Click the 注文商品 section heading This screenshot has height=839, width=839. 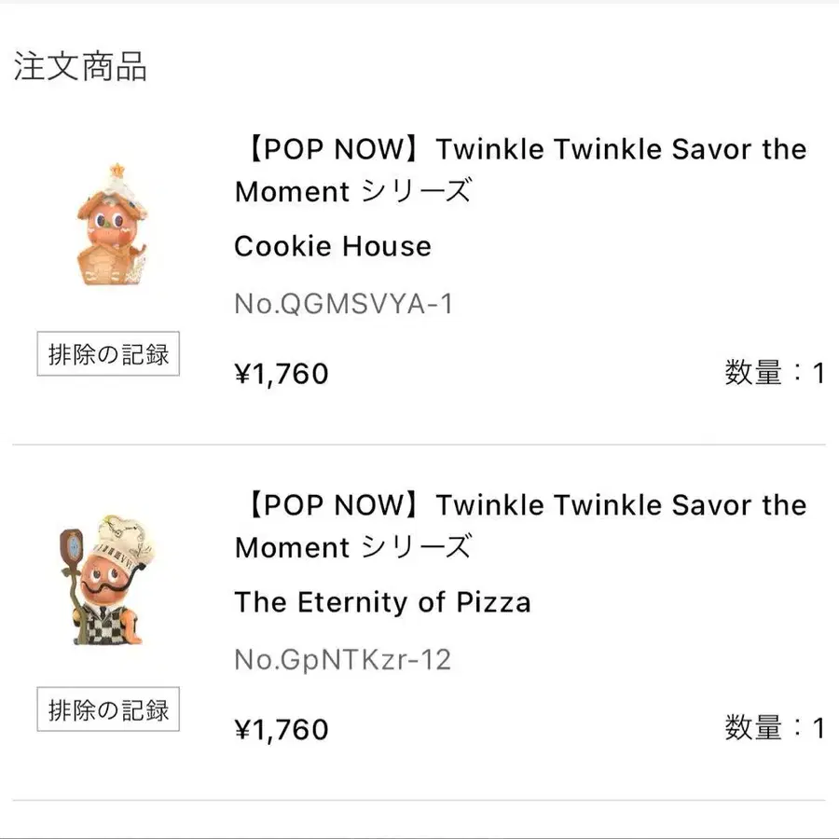[80, 67]
